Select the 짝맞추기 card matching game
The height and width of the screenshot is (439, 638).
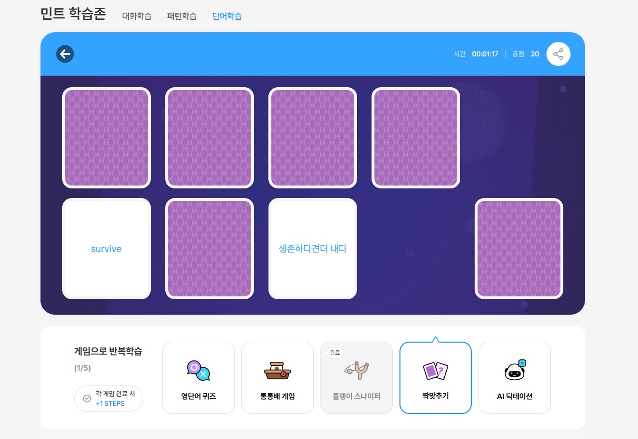point(436,378)
